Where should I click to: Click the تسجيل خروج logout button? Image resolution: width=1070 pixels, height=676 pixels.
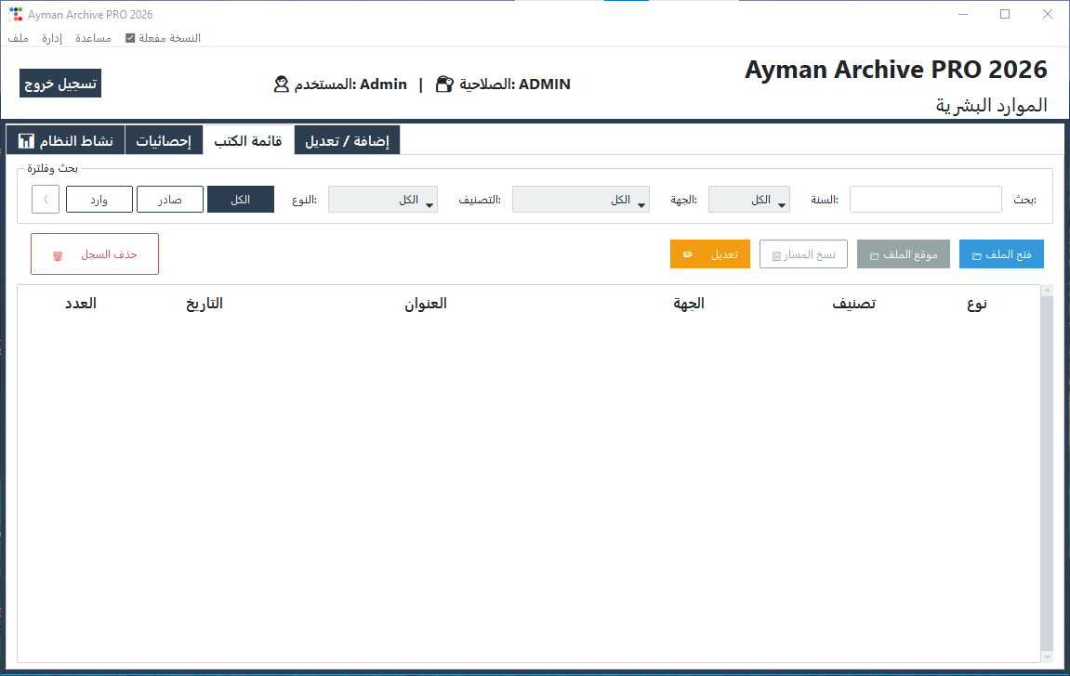click(x=60, y=84)
